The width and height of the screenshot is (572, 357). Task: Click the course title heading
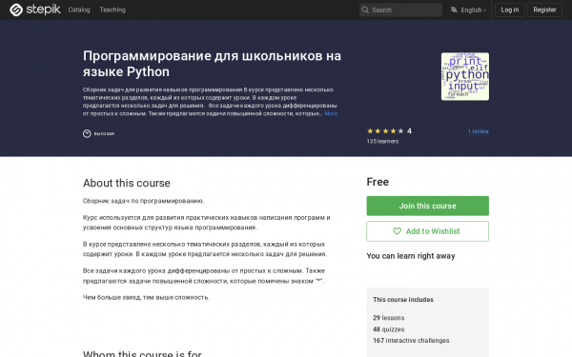[212, 64]
